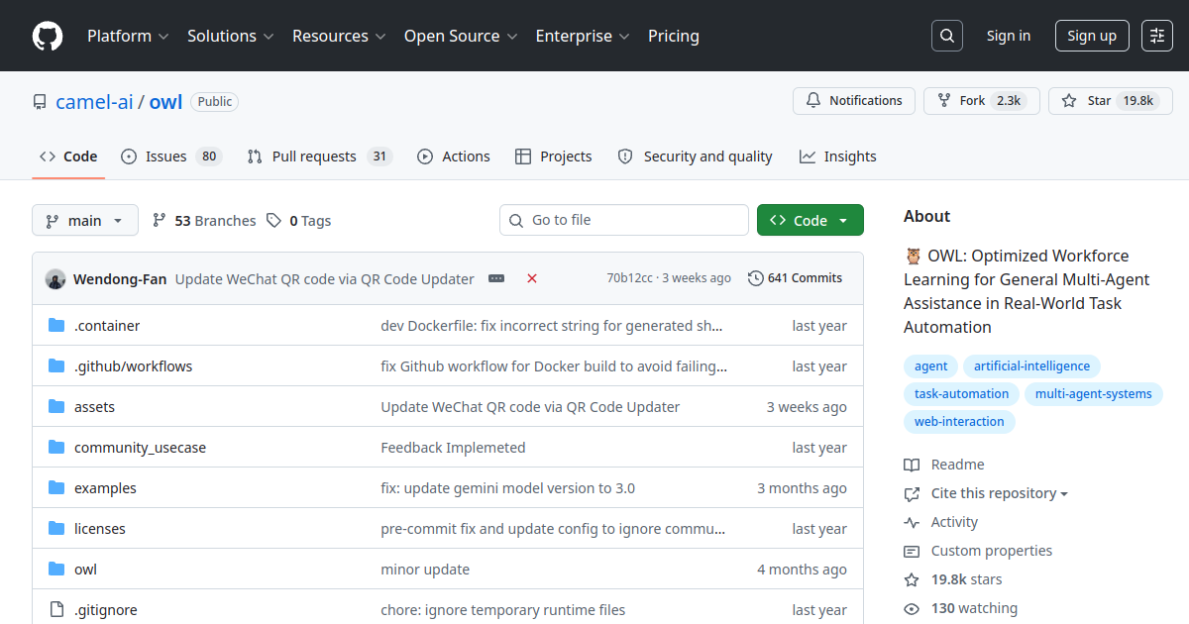1189x624 pixels.
Task: Expand the Resources menu
Action: coord(337,36)
